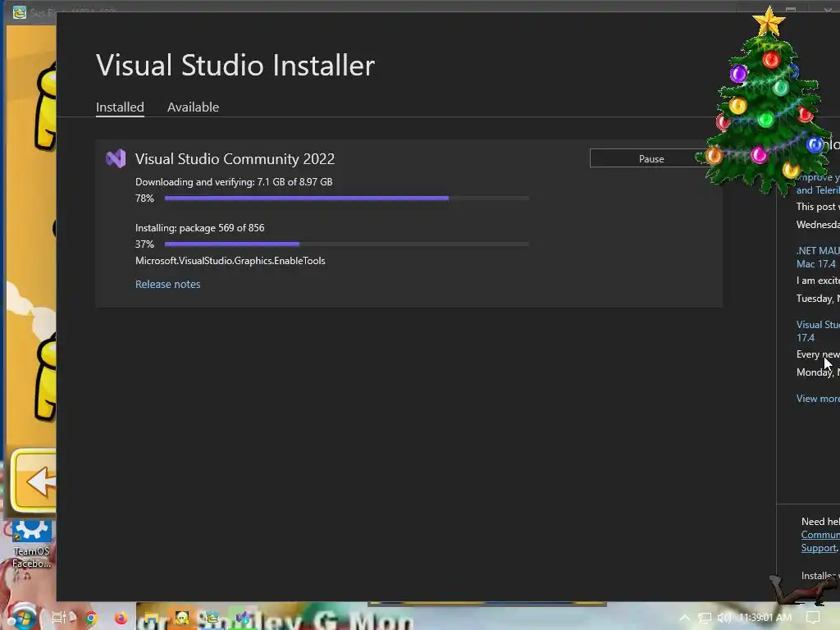Open the Support link in help section
This screenshot has width=840, height=630.
pyautogui.click(x=818, y=548)
